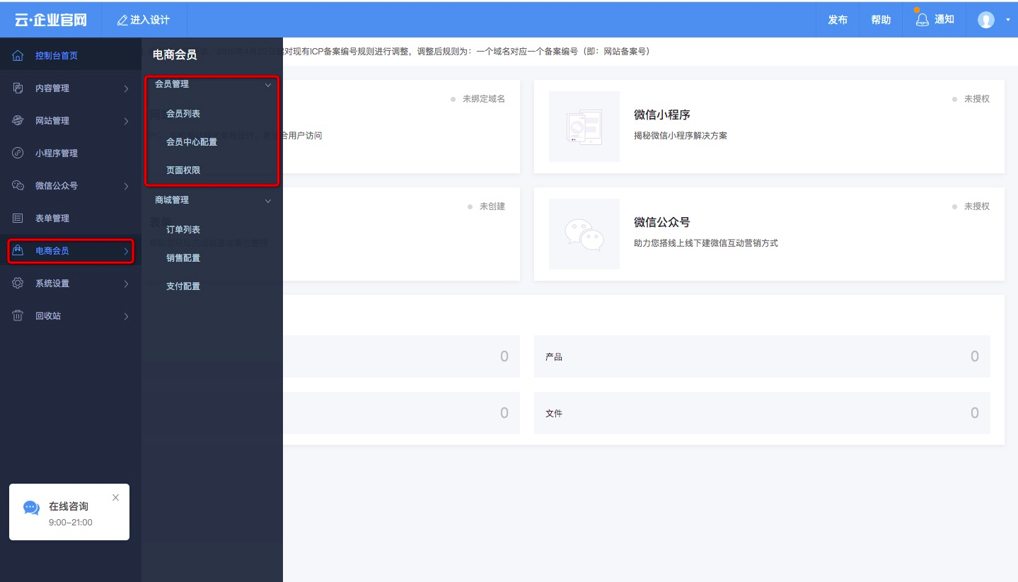Click the 回收站 trash can icon

pyautogui.click(x=18, y=315)
